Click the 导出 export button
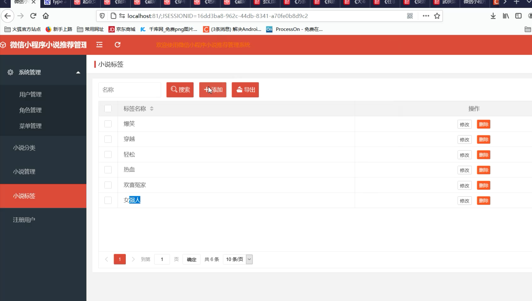 click(x=245, y=90)
